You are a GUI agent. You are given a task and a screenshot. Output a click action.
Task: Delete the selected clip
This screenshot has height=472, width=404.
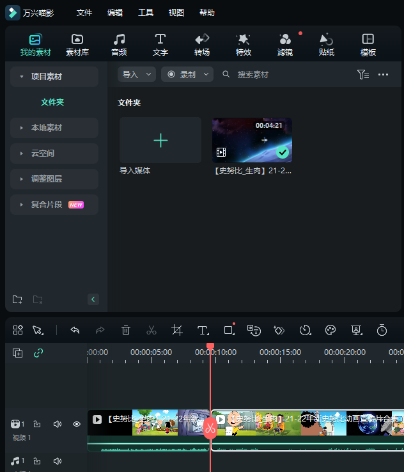[126, 330]
